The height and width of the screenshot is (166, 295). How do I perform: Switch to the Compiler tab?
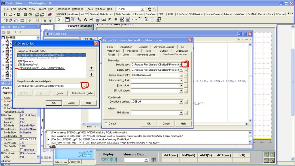coord(143,47)
